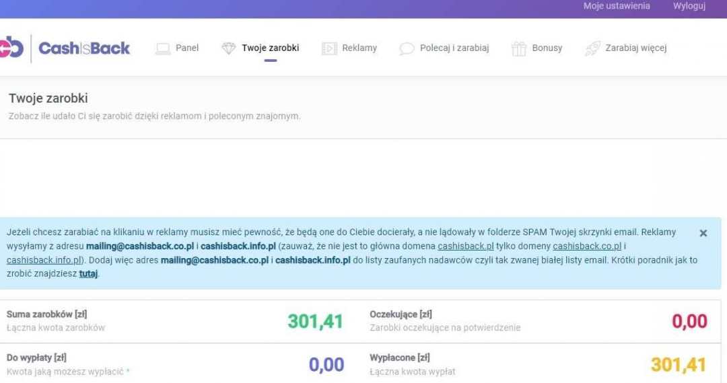This screenshot has height=383, width=727.
Task: Click the video icon beside Reklamy
Action: click(x=329, y=48)
